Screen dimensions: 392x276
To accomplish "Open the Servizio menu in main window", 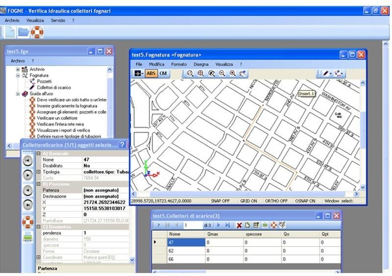I will point(58,21).
